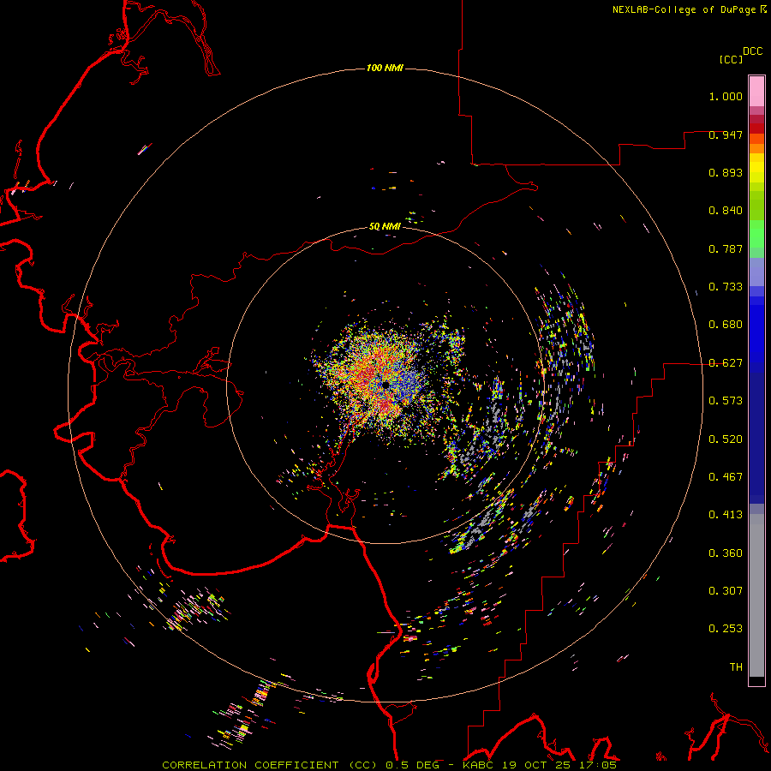
Task: Click the 17:05 timestamp
Action: 597,765
